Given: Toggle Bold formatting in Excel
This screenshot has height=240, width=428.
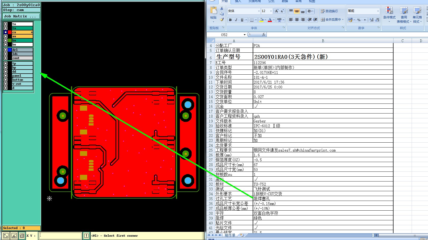Looking at the screenshot, I should [x=230, y=20].
